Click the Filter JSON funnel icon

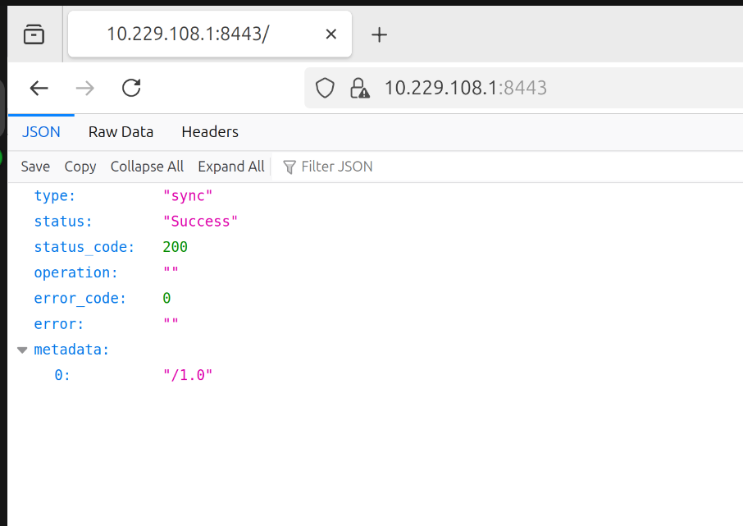click(x=289, y=167)
